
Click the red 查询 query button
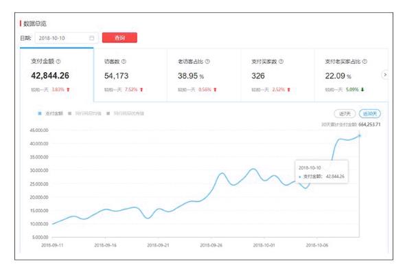point(119,38)
